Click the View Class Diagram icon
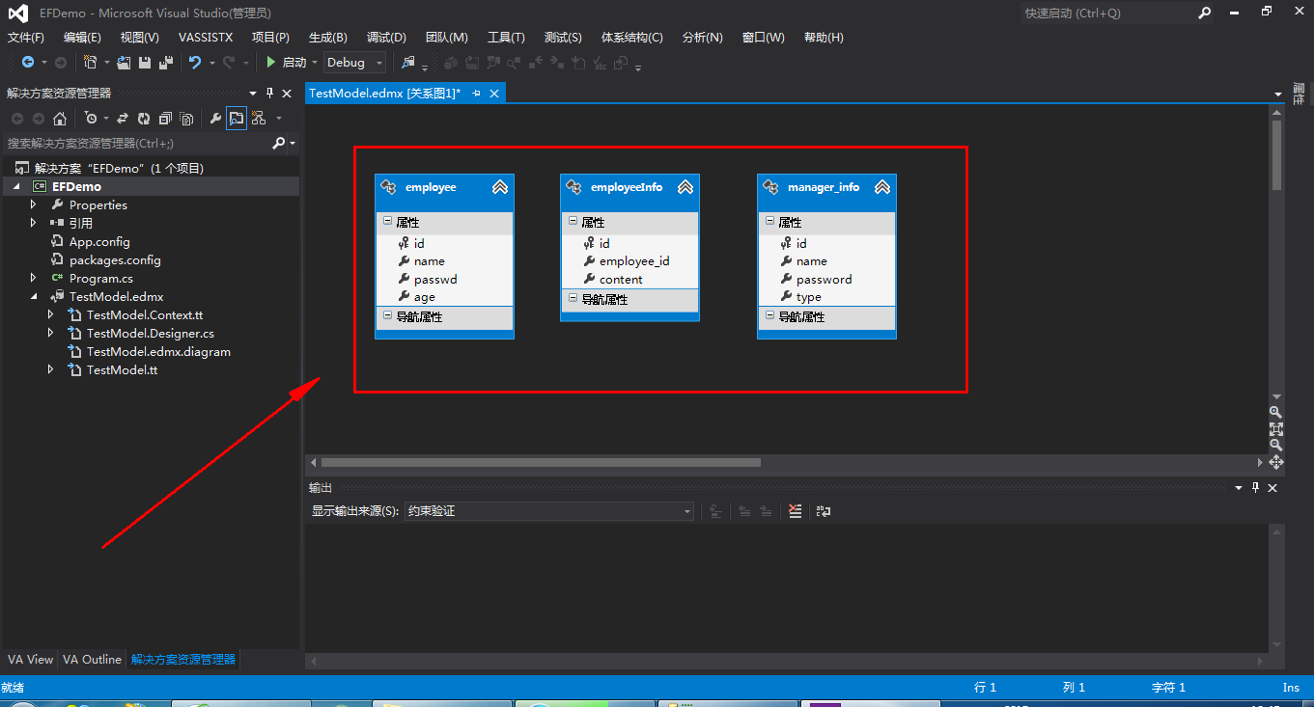1314x707 pixels. 259,119
